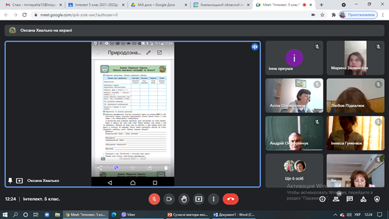The width and height of the screenshot is (389, 219).
Task: Click the profile tab dropdown circle icon
Action: [x=344, y=5]
